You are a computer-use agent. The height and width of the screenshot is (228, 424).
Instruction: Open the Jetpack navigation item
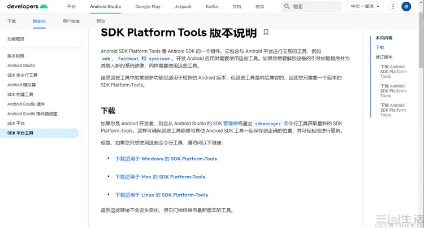tap(183, 6)
